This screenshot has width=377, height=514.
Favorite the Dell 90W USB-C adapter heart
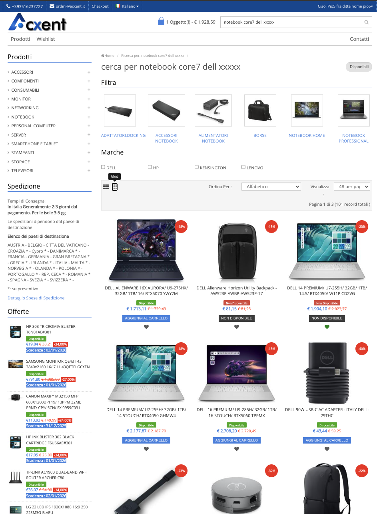coord(327,449)
